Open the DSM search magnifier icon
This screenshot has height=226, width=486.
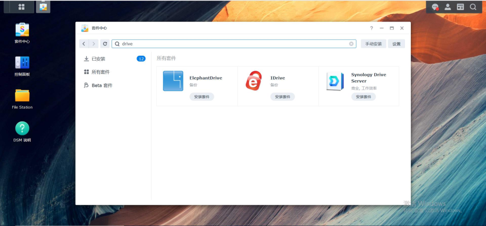click(x=473, y=7)
